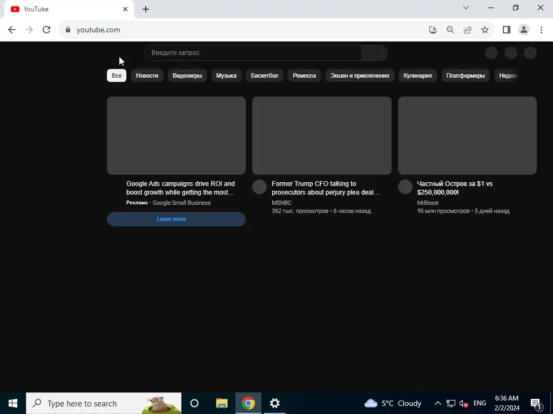Screen dimensions: 553x414
Task: Click the muted volume tray icon
Action: pos(464,403)
